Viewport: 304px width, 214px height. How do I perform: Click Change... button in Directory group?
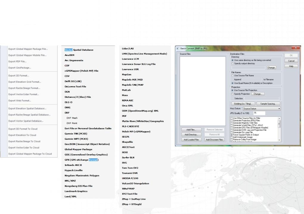(272, 68)
